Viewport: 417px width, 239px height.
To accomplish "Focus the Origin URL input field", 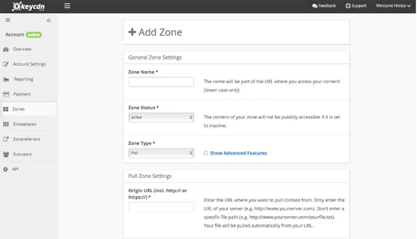I will click(161, 207).
